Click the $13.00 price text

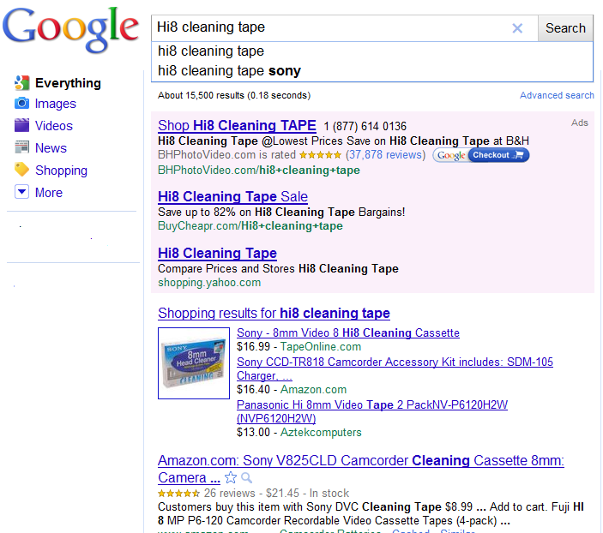[x=253, y=433]
